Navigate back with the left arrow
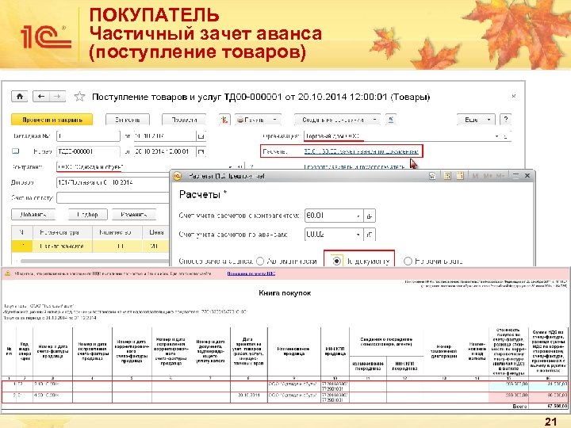 coord(41,97)
